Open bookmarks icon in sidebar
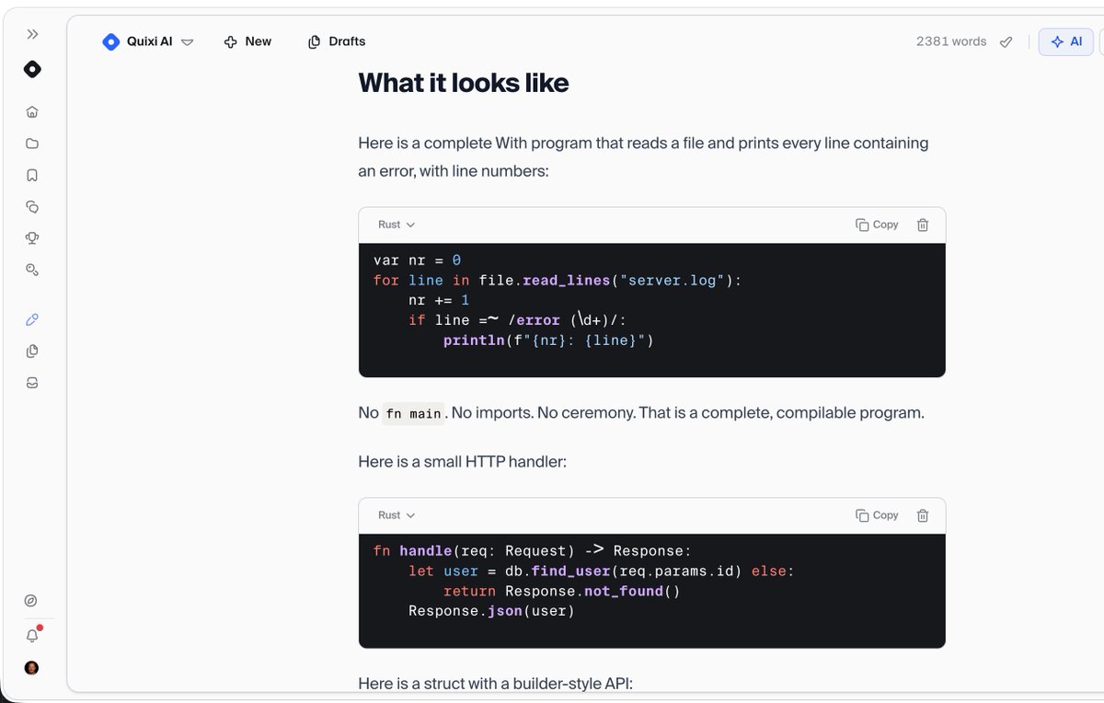This screenshot has height=703, width=1104. point(32,175)
